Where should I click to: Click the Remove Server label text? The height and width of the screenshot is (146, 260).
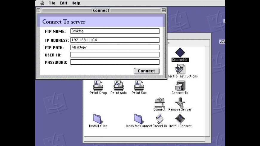point(180,109)
